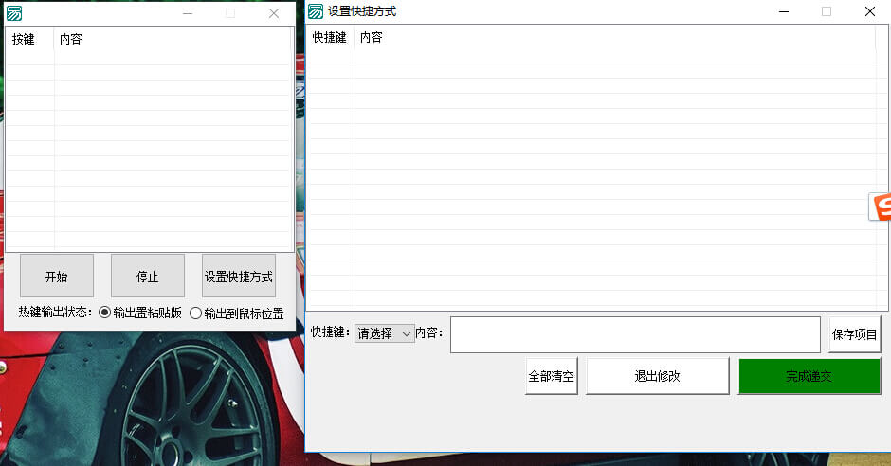Close the 设置快捷方式 window

[869, 11]
